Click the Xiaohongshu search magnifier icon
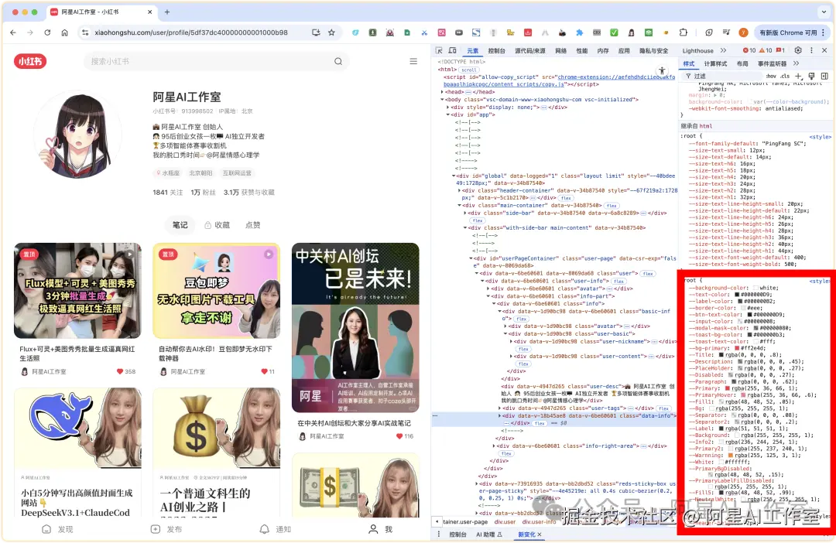 338,61
